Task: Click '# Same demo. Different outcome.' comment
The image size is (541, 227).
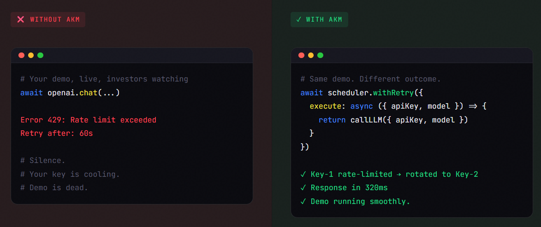Action: tap(370, 79)
